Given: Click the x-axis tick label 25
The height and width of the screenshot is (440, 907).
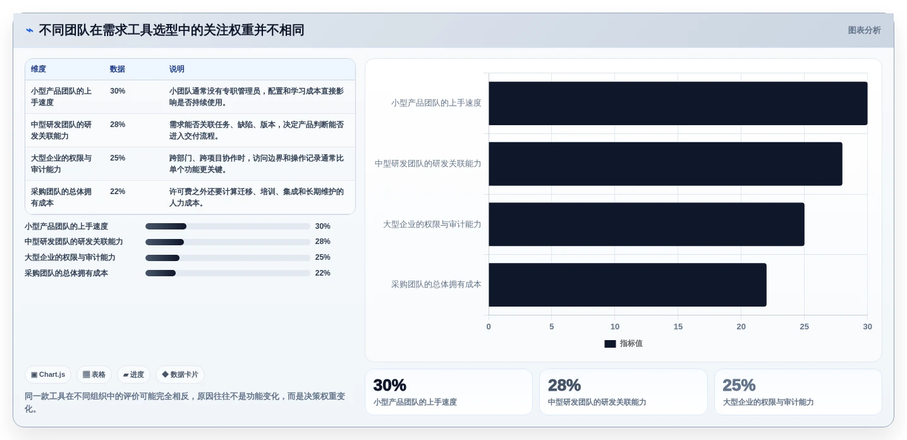Looking at the screenshot, I should pyautogui.click(x=804, y=327).
